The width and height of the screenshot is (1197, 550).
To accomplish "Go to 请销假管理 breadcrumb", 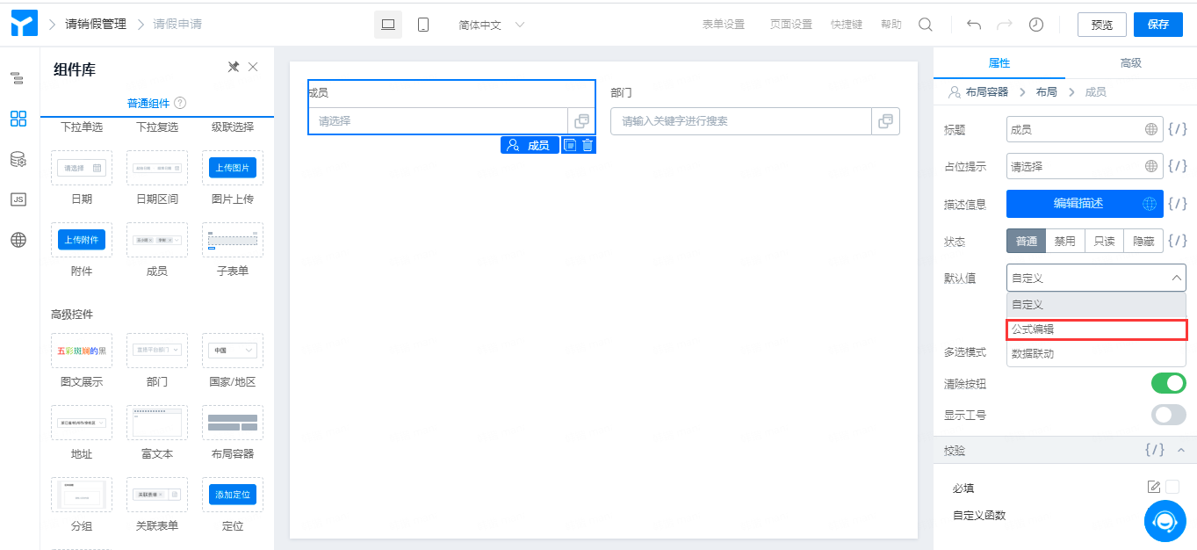I will 96,24.
